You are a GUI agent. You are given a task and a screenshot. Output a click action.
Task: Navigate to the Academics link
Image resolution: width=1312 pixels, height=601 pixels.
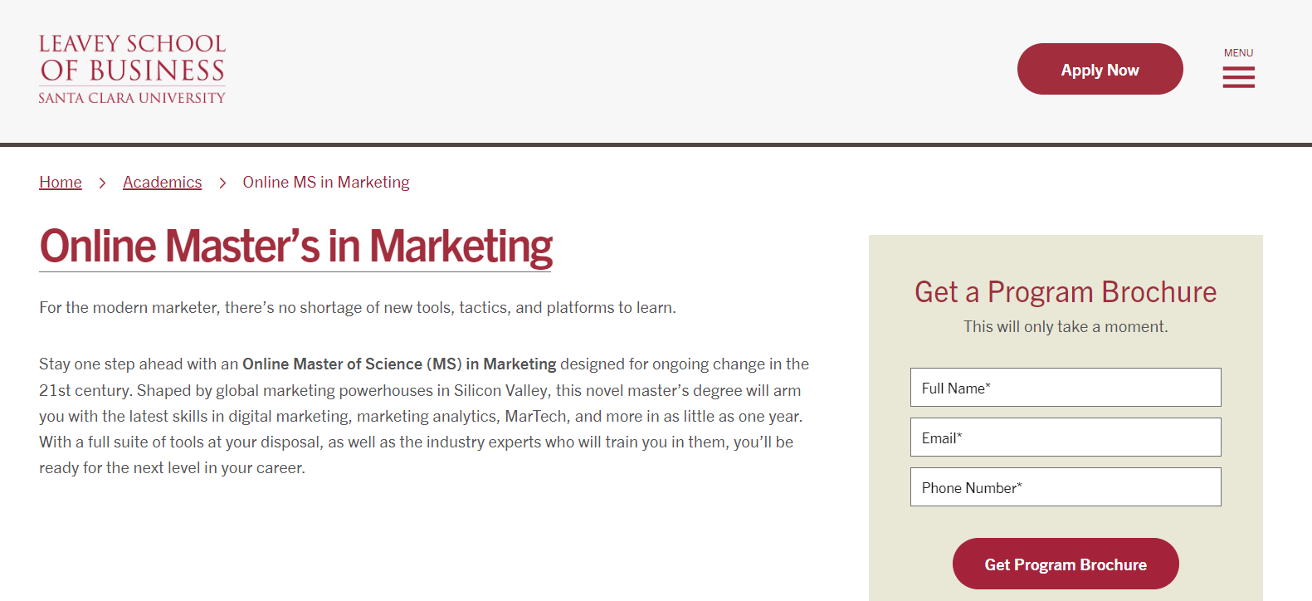[x=162, y=182]
